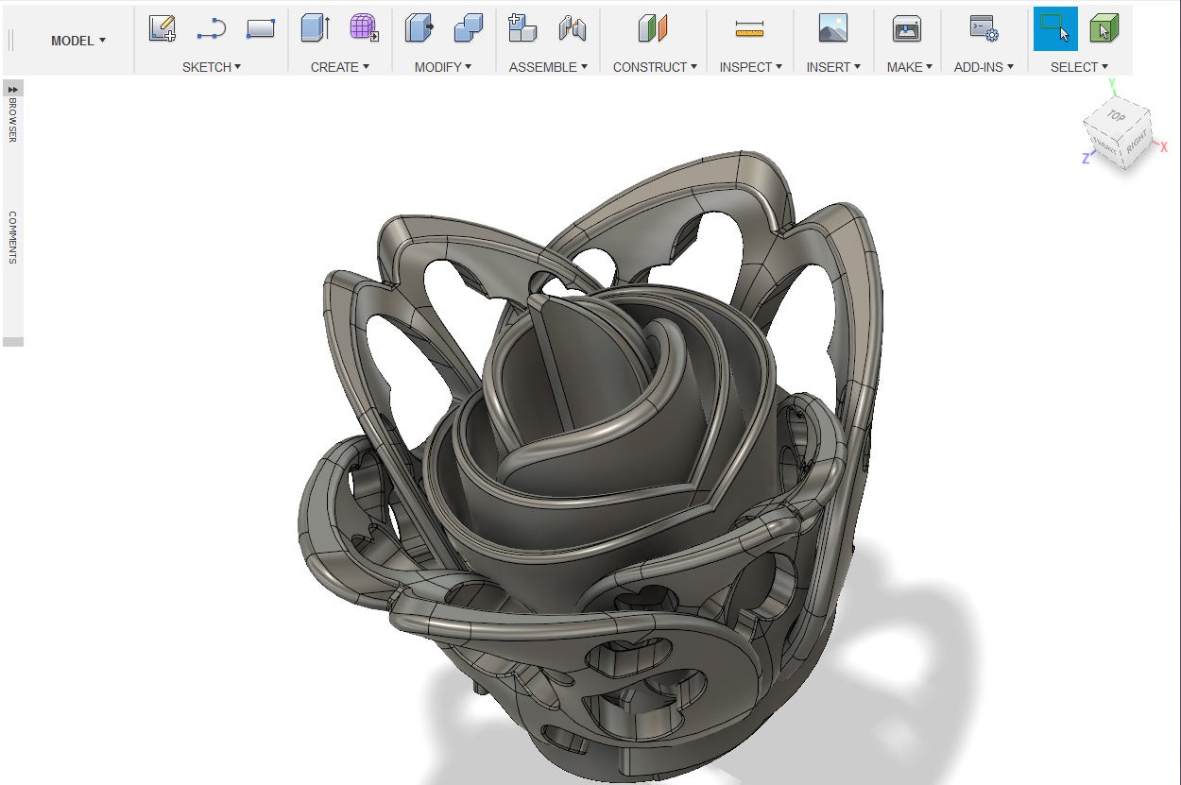Screen dimensions: 1181x785
Task: Click the TOP face of the ViewCube
Action: point(1116,115)
